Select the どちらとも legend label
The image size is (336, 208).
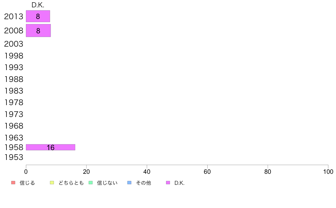tap(71, 183)
